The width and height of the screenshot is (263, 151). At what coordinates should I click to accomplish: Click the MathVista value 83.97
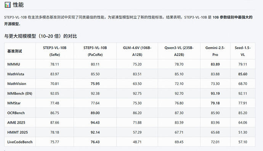point(55,74)
